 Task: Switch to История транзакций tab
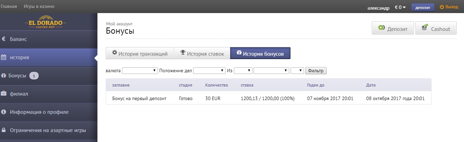tap(140, 54)
